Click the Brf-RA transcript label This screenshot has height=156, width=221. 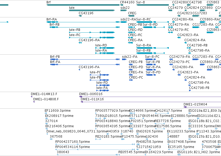[x=52, y=19]
